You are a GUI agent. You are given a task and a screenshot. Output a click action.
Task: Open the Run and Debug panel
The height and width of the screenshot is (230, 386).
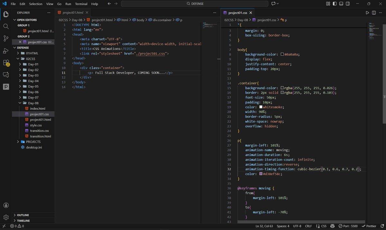coord(6,51)
